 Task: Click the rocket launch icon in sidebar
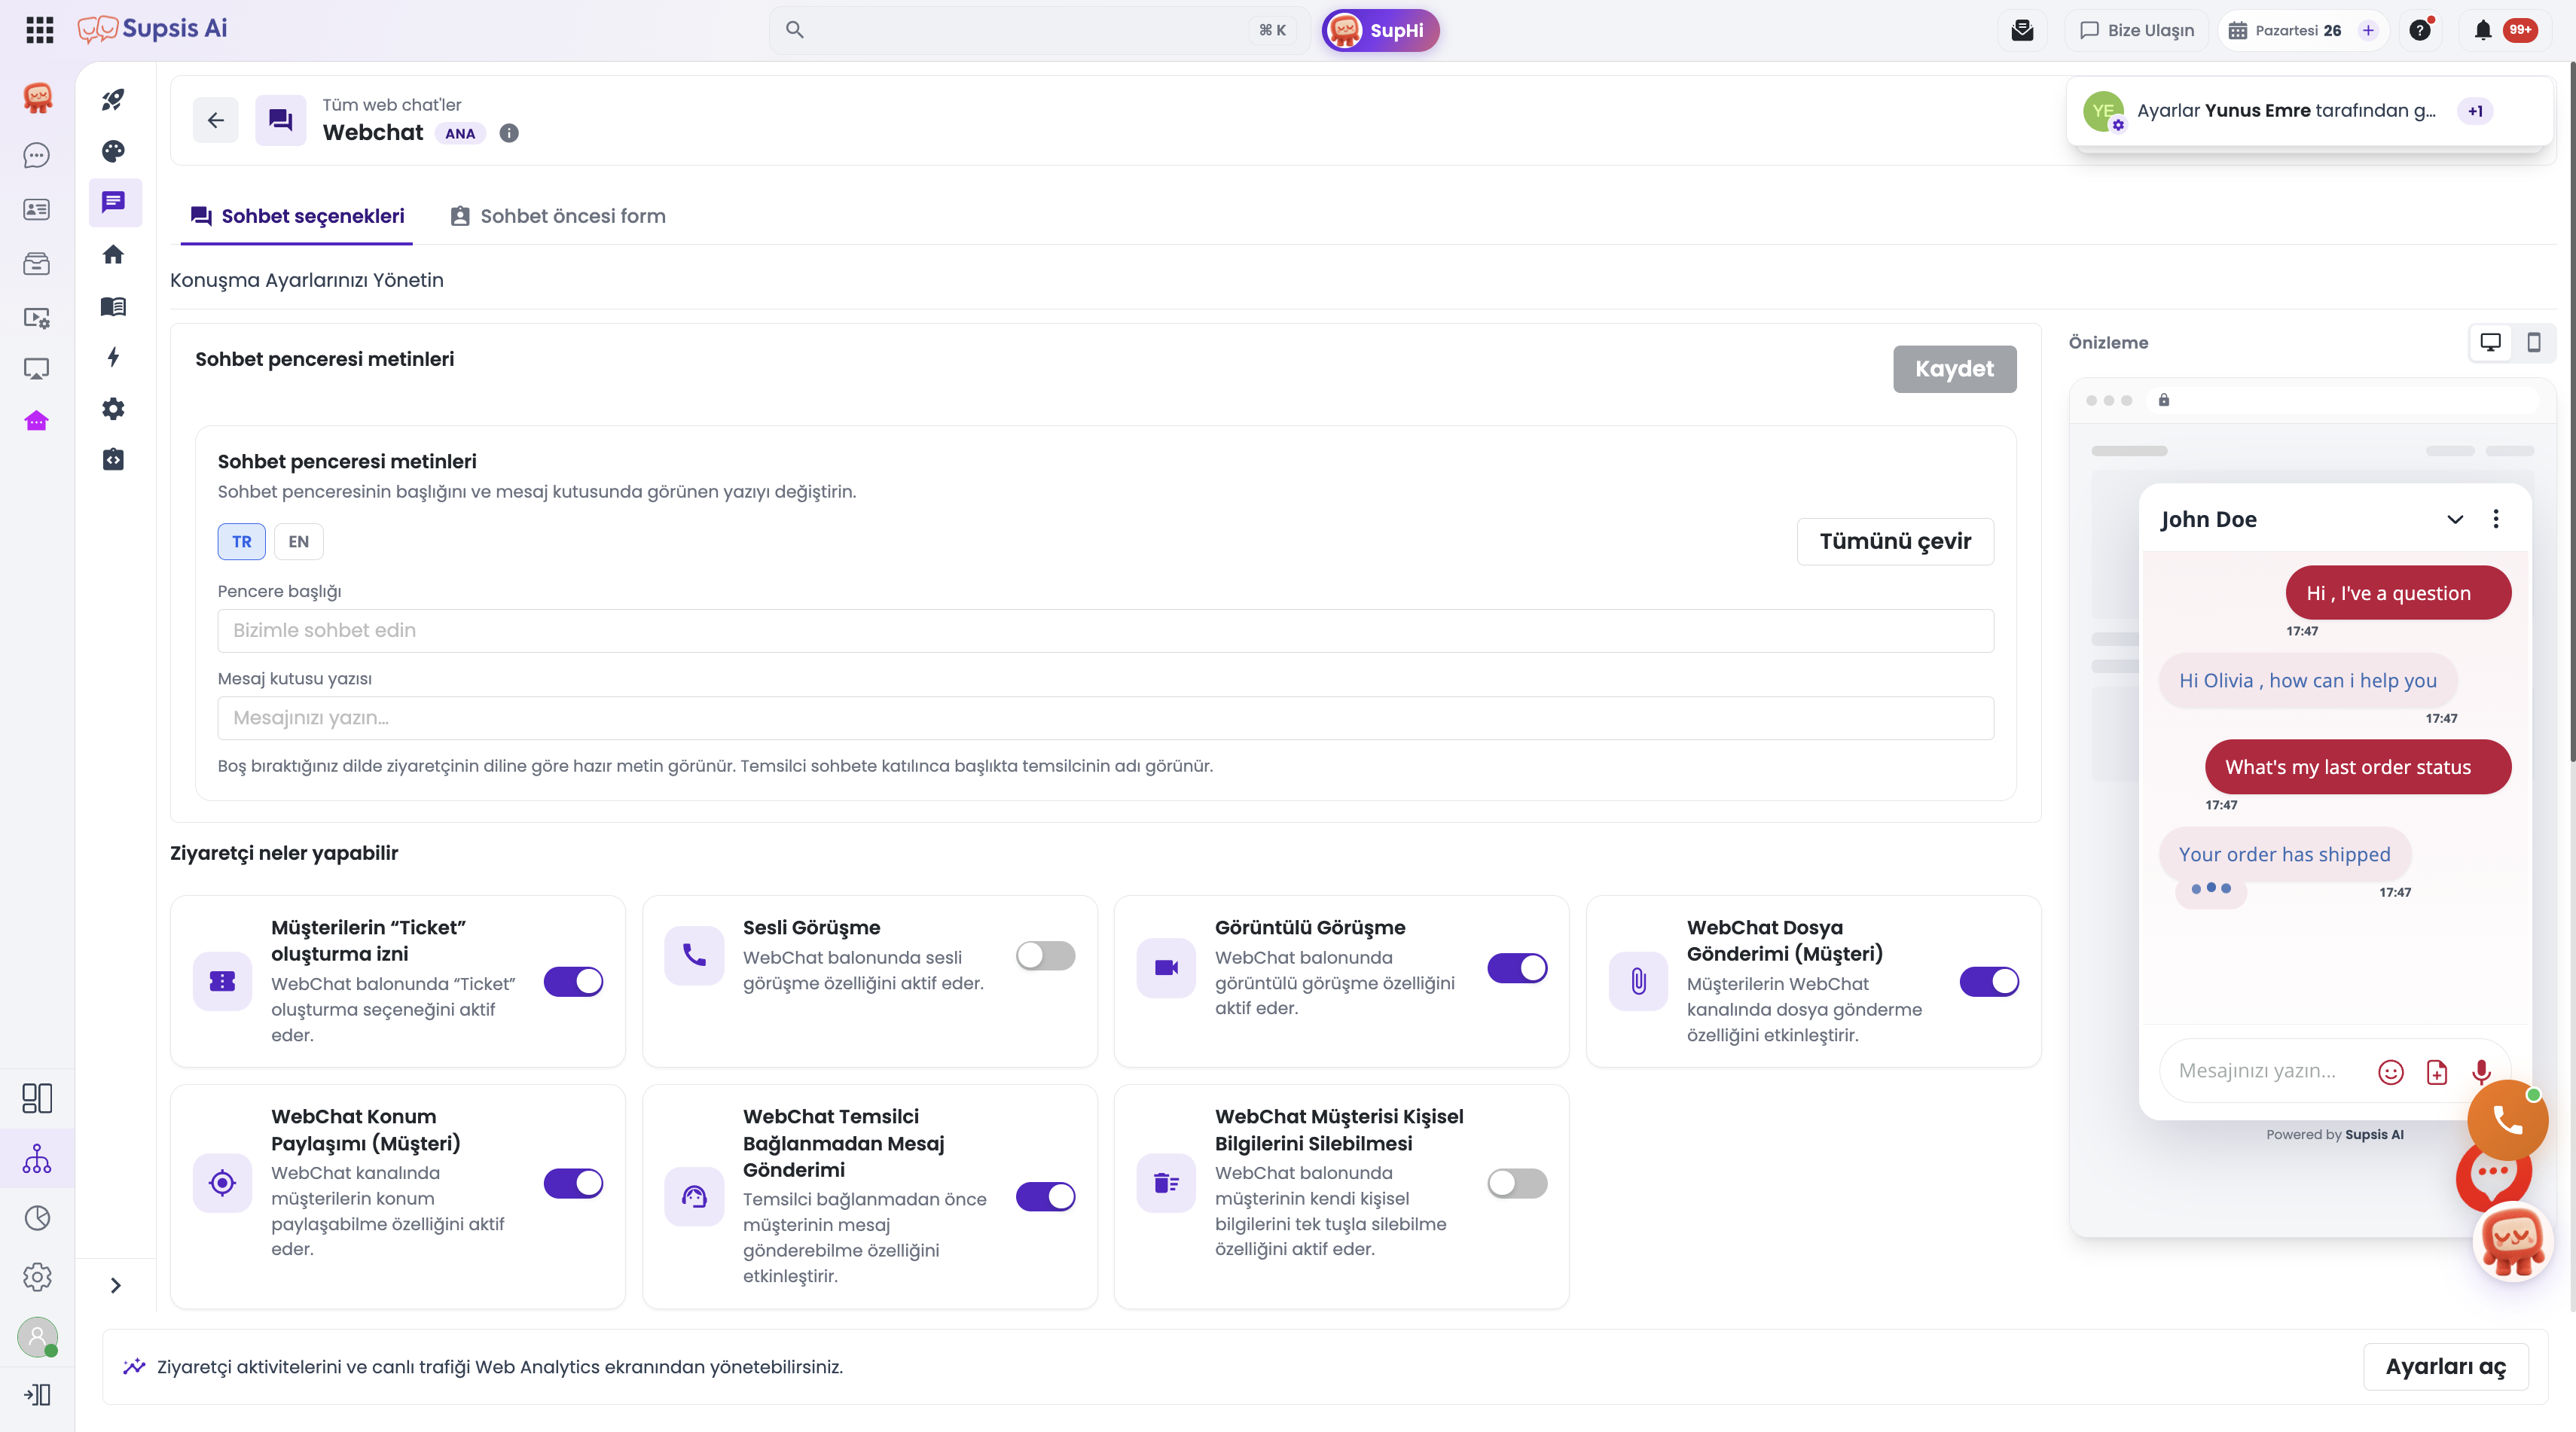click(113, 100)
